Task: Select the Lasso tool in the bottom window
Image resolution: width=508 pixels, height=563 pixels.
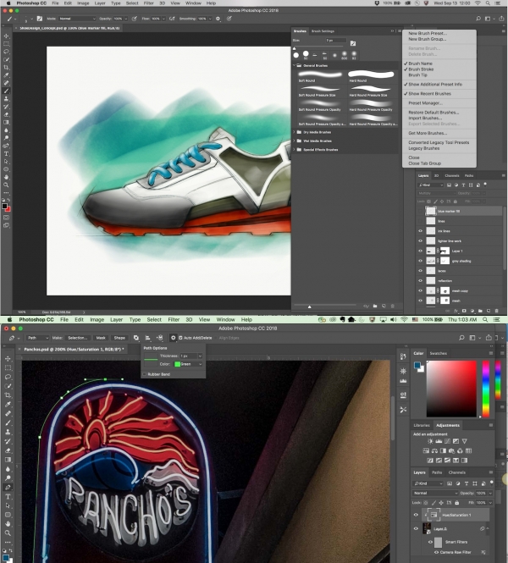Action: (8, 377)
